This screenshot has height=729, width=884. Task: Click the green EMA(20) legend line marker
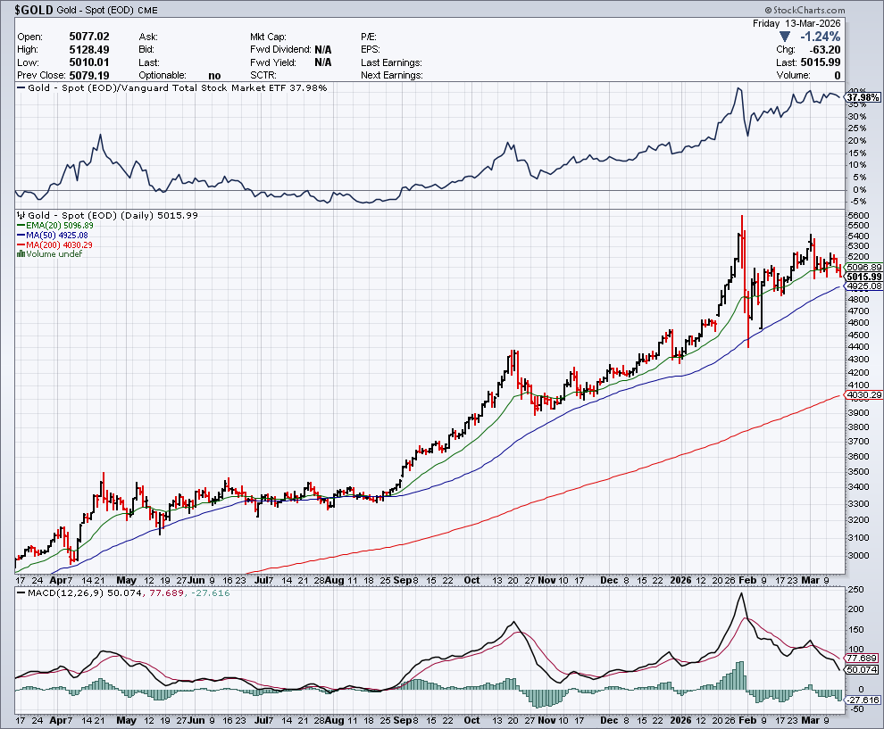[x=20, y=226]
